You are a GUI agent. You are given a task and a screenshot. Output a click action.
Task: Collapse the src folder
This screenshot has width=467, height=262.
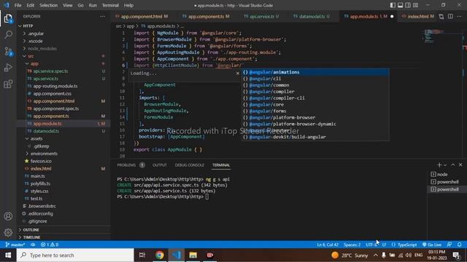[x=31, y=56]
